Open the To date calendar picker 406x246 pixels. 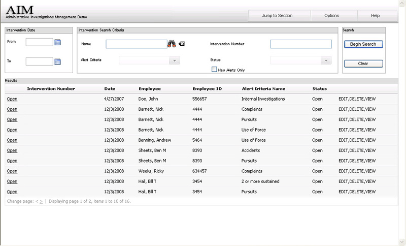57,61
